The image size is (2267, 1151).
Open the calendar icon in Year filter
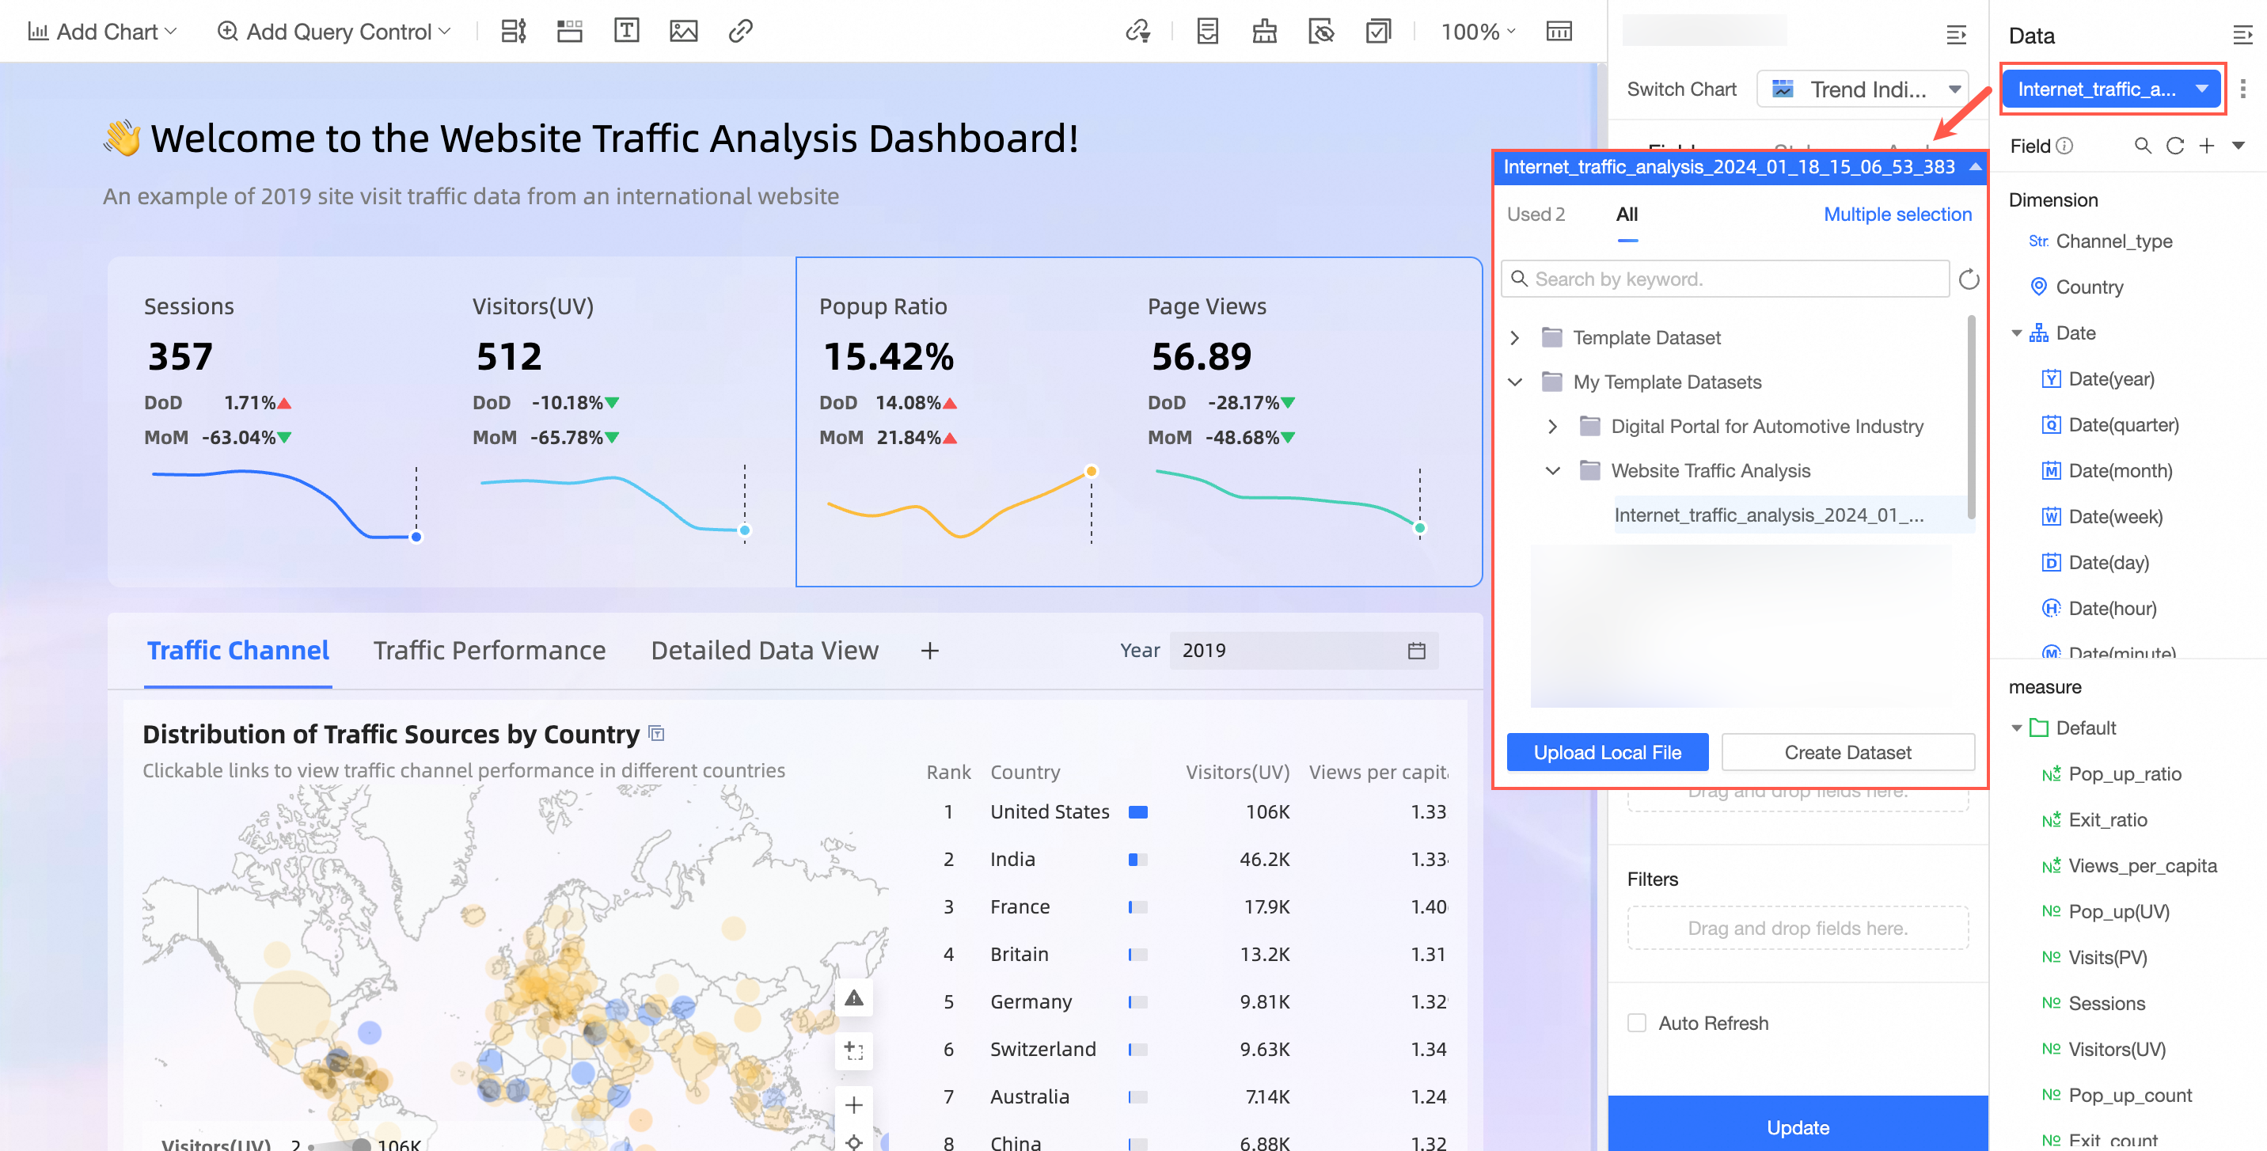pyautogui.click(x=1416, y=650)
